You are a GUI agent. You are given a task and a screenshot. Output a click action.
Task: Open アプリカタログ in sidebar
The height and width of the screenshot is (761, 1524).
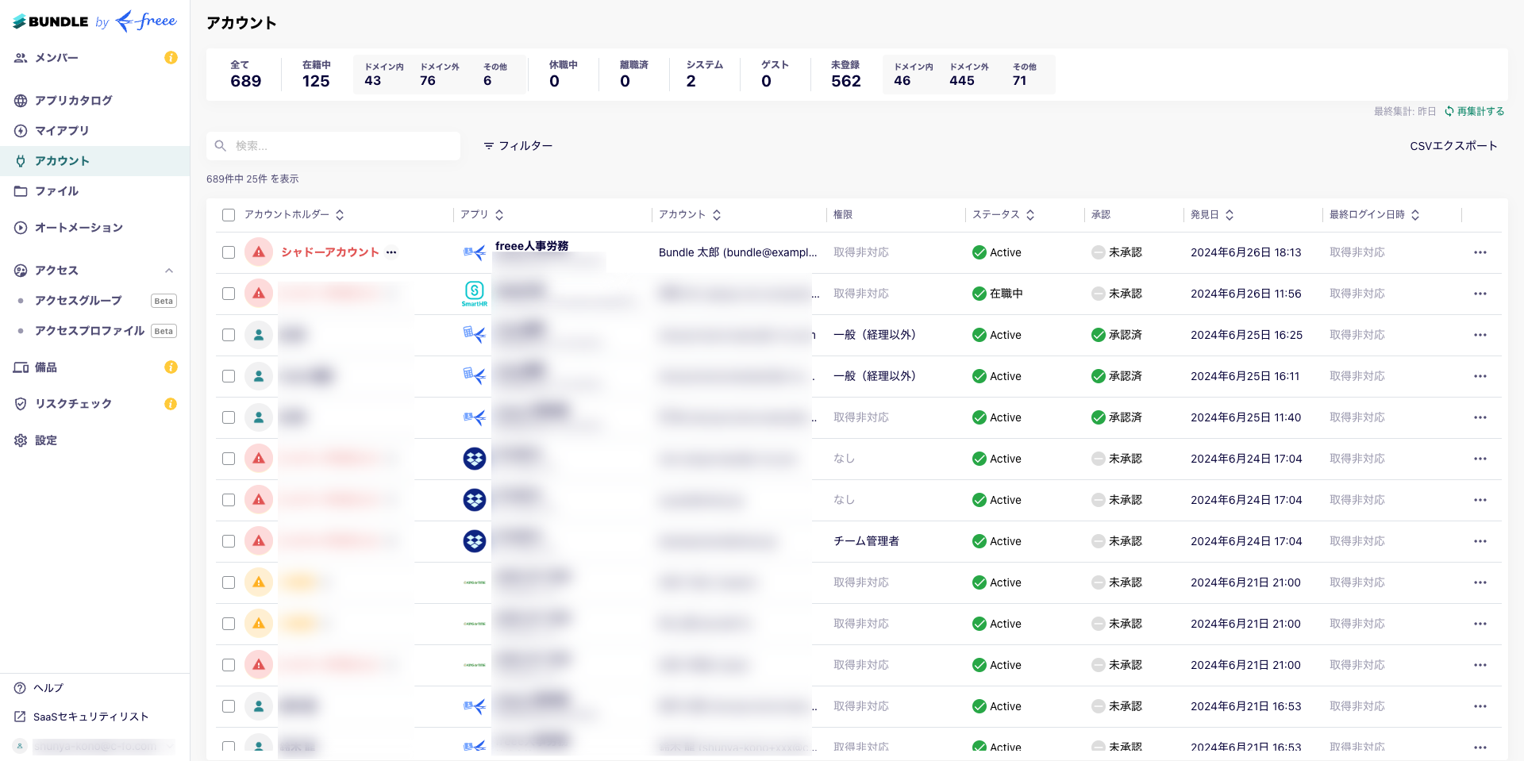coord(73,101)
